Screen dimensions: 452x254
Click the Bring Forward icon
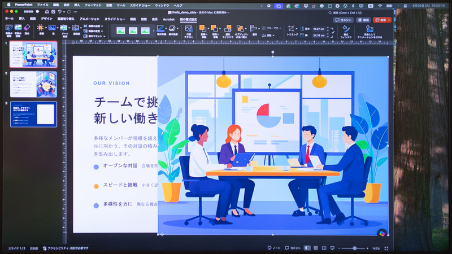203,28
